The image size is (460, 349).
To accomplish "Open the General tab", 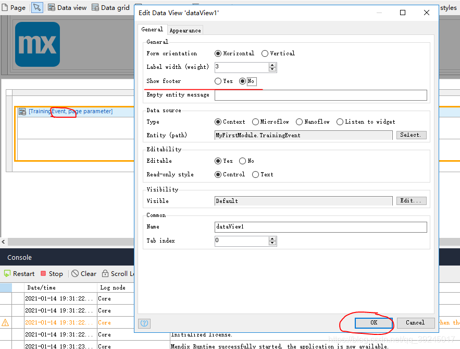I will click(x=152, y=30).
